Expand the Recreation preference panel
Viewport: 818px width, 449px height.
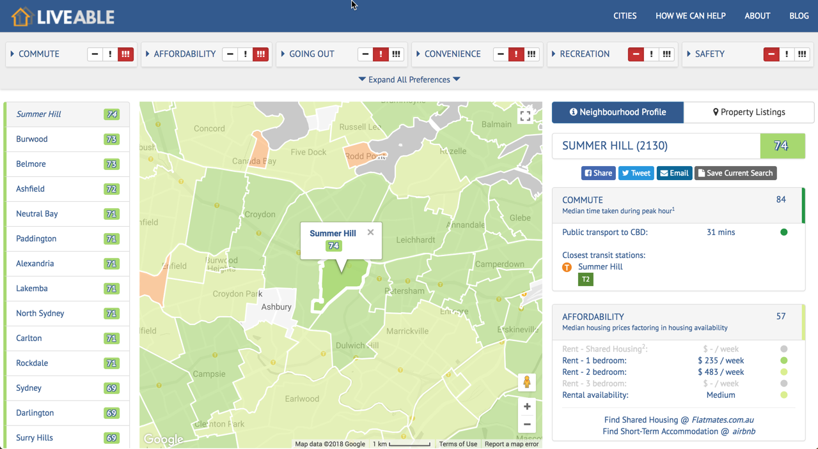pos(581,54)
